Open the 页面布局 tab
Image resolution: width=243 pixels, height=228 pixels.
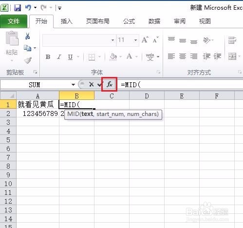(x=98, y=21)
